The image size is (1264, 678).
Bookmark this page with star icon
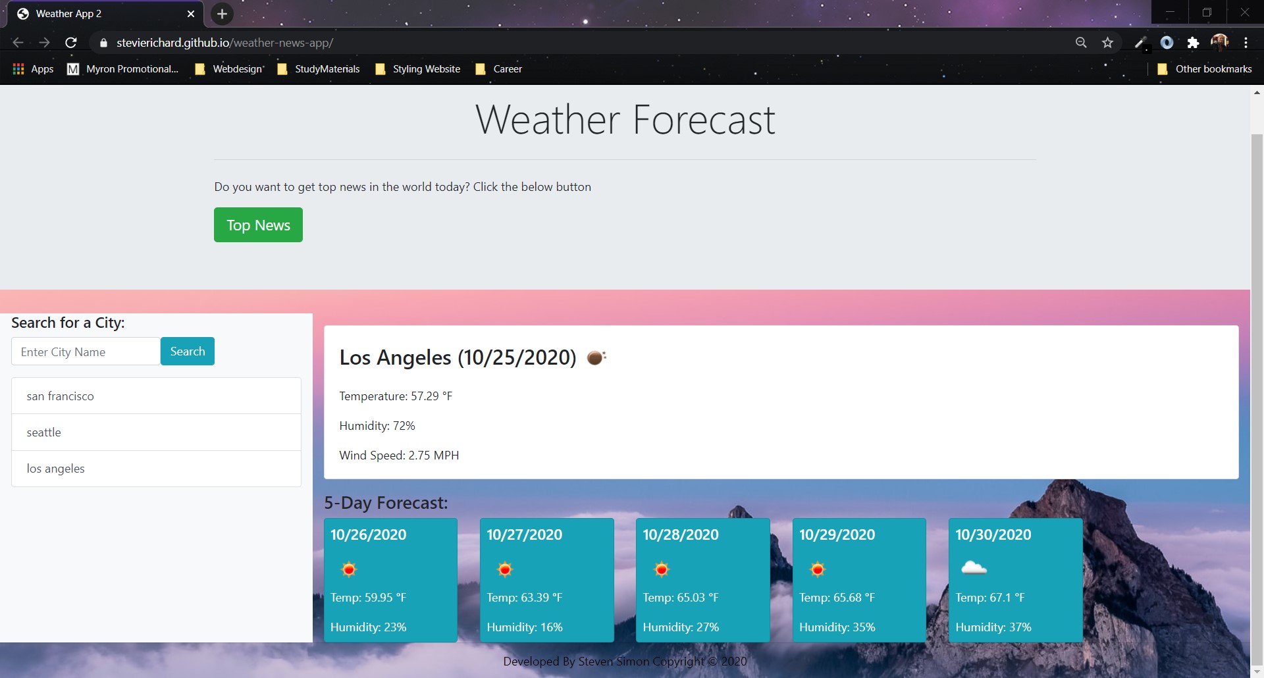(x=1107, y=43)
